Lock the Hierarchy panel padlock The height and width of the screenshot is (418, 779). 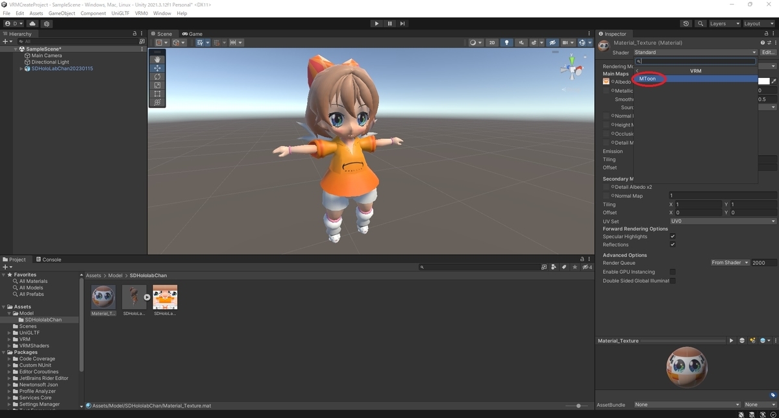[x=134, y=34]
